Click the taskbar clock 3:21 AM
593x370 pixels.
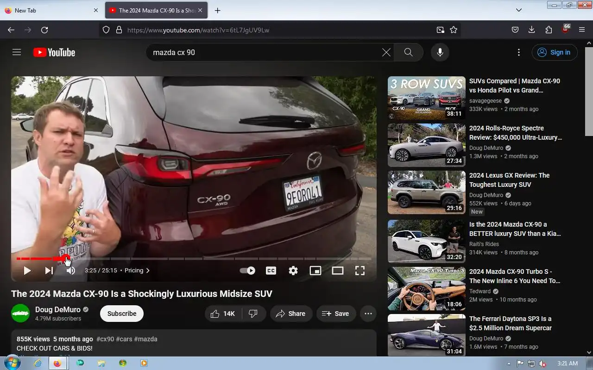568,363
